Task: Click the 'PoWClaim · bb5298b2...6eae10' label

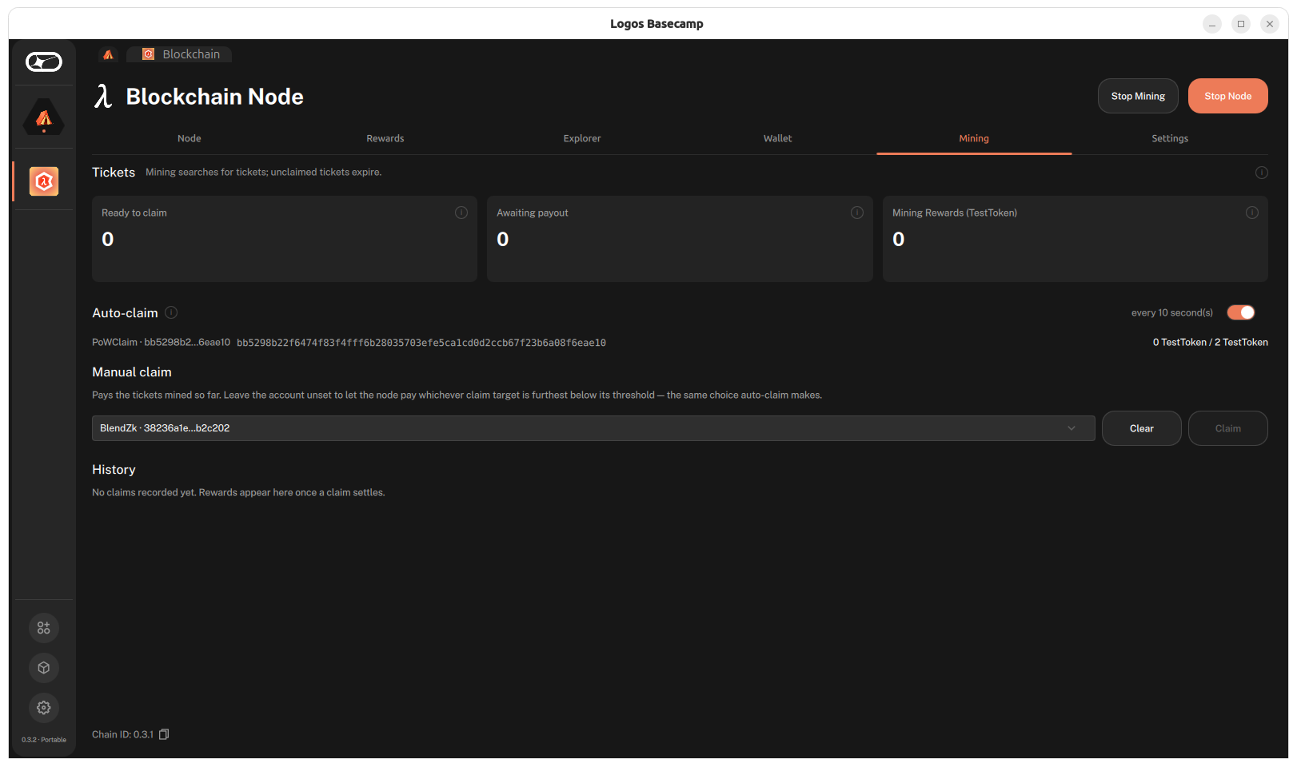Action: [x=161, y=342]
